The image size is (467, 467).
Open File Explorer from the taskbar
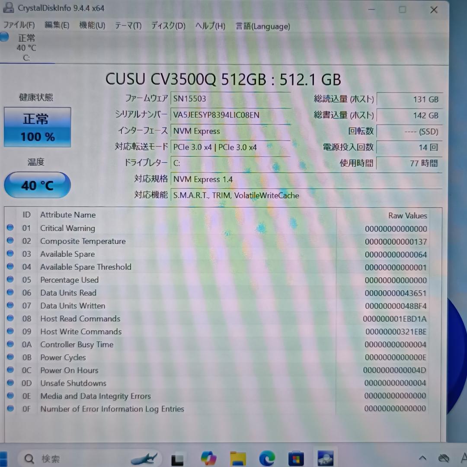click(238, 458)
